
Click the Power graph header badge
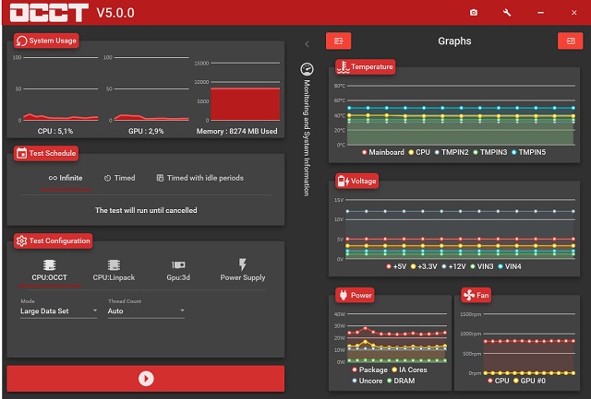(x=355, y=295)
